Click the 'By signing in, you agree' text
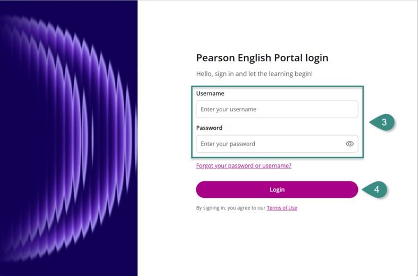The image size is (418, 276). coord(231,208)
